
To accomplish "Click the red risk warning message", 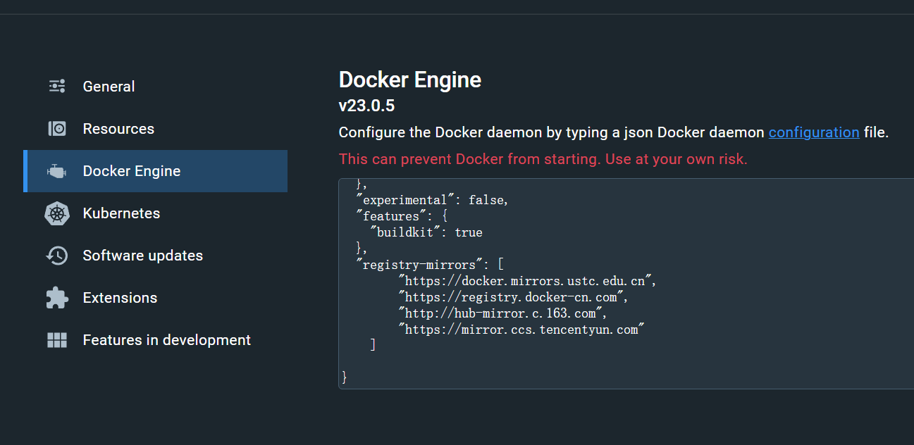I will [543, 159].
